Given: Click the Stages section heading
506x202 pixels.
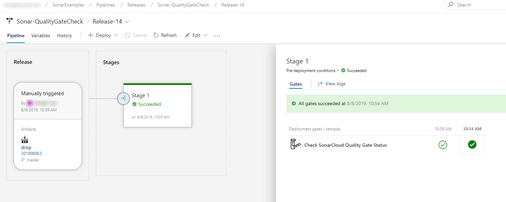Looking at the screenshot, I should (111, 62).
